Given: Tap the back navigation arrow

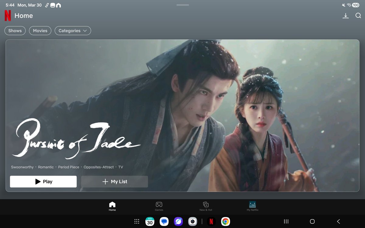Looking at the screenshot, I should pyautogui.click(x=338, y=222).
